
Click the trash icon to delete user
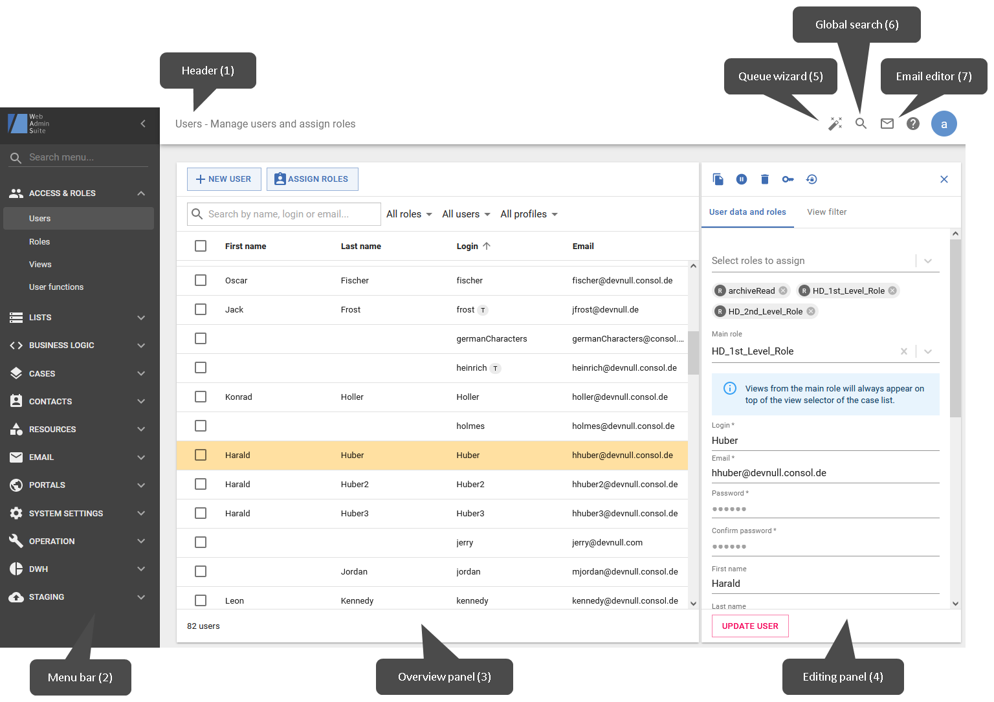point(764,179)
